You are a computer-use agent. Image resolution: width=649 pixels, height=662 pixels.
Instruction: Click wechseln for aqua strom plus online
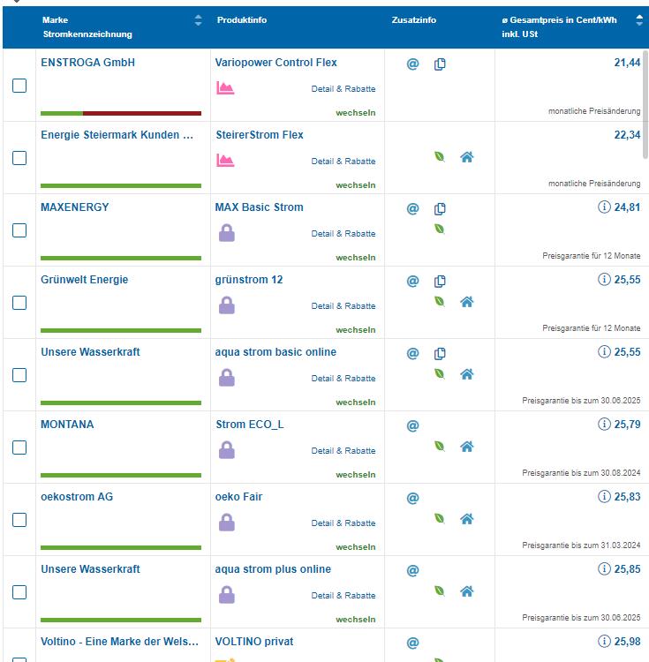coord(356,620)
